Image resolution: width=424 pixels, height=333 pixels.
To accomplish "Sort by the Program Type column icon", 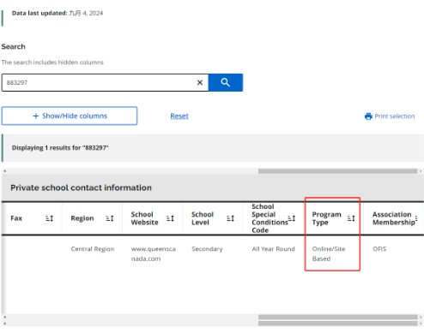I will point(351,218).
